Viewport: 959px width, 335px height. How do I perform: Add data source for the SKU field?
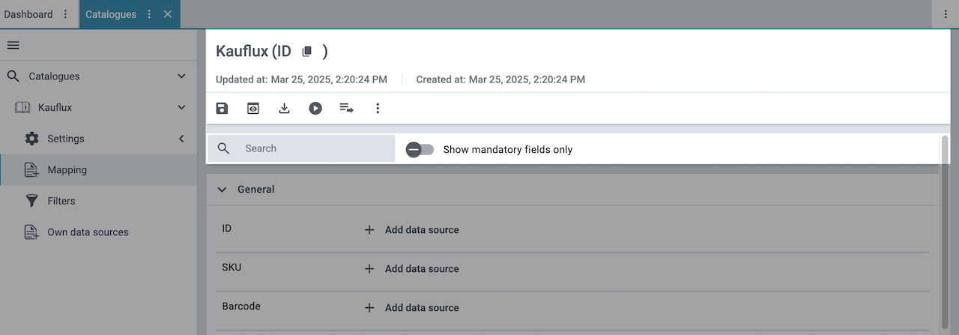411,269
